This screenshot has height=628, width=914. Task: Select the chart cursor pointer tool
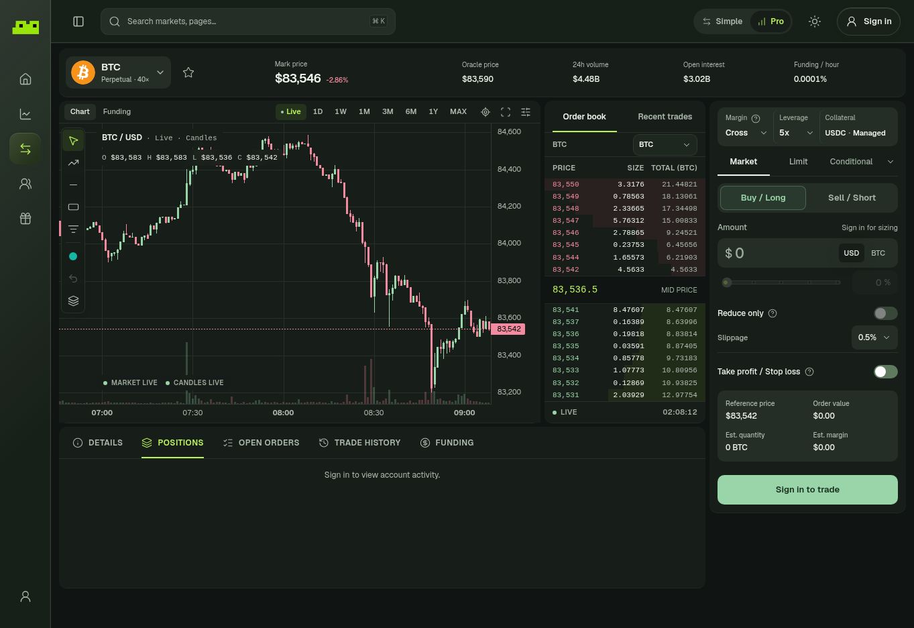[x=73, y=141]
